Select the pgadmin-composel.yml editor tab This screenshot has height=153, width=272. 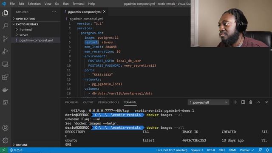pyautogui.click(x=85, y=12)
